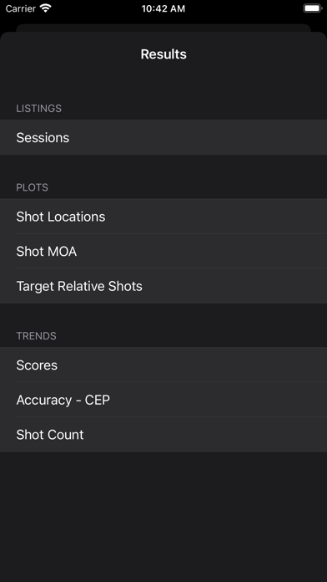
Task: Click the PLOTS section header
Action: pyautogui.click(x=33, y=187)
